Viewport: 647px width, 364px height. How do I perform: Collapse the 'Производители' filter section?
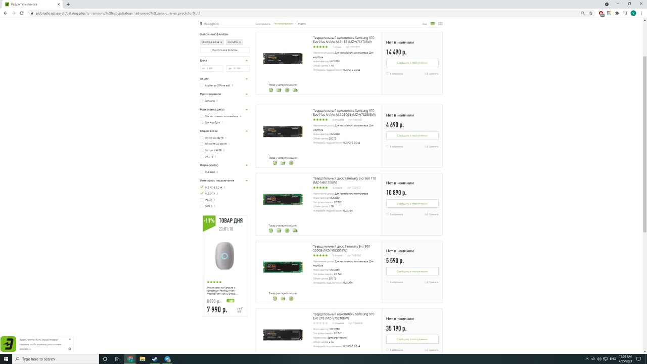[247, 94]
